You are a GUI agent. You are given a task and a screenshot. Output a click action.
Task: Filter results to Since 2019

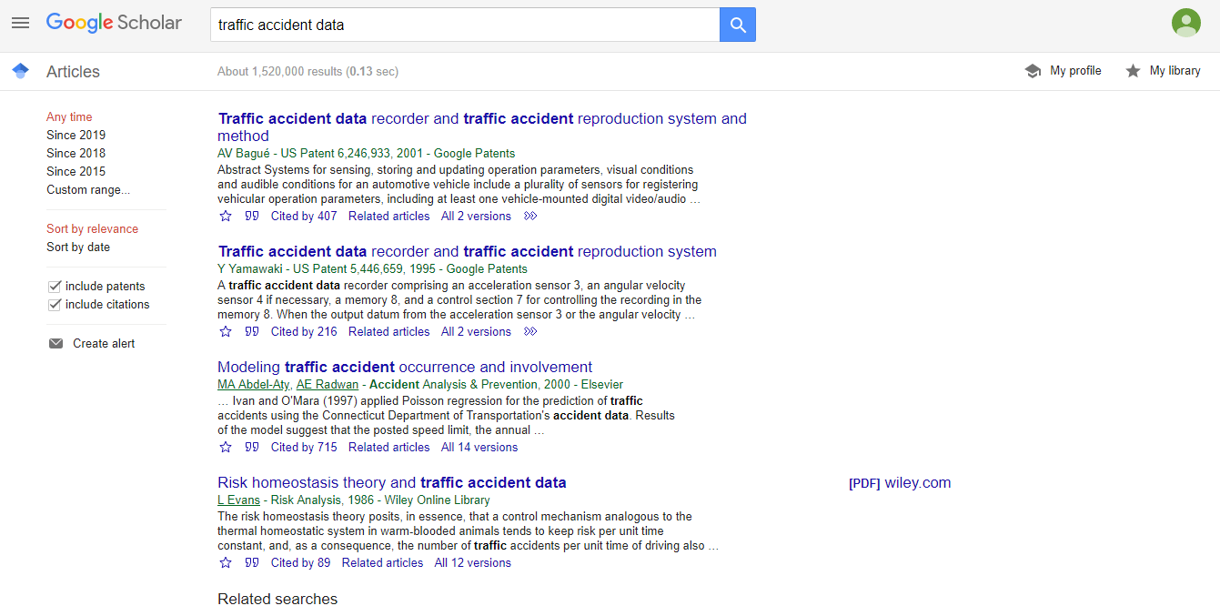(76, 136)
